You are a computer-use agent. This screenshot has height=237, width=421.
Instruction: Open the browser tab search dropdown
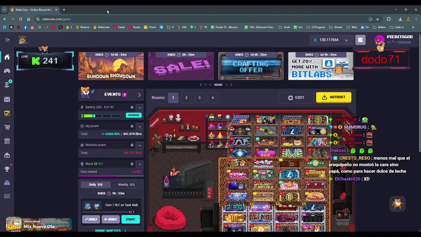(x=4, y=10)
